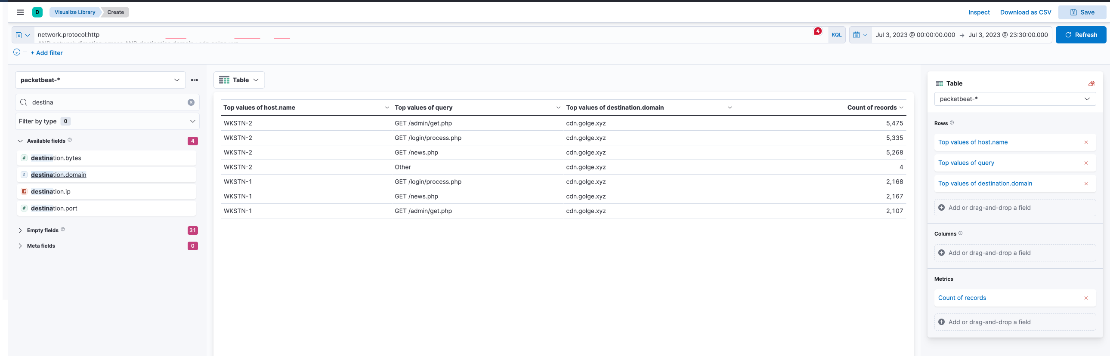The height and width of the screenshot is (356, 1110).
Task: Open the Table visualization type dropdown
Action: pos(239,80)
